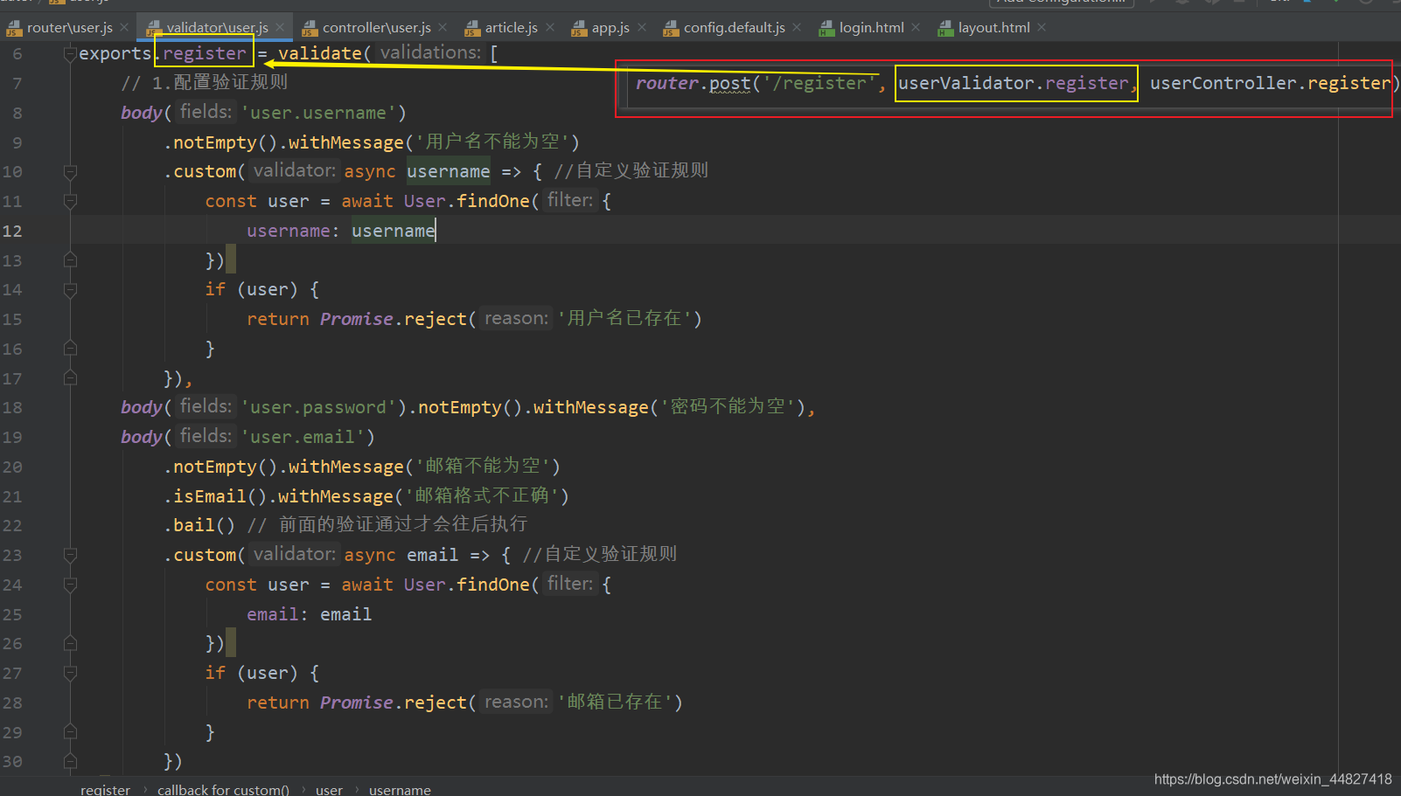Click the validate function name on line 6
1401x796 pixels.
320,54
